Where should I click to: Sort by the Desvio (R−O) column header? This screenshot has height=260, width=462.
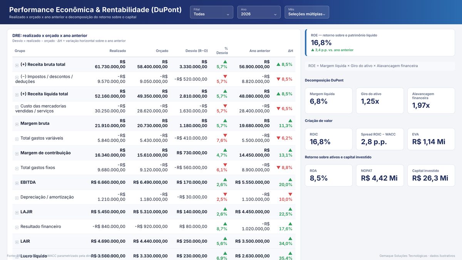(x=196, y=51)
